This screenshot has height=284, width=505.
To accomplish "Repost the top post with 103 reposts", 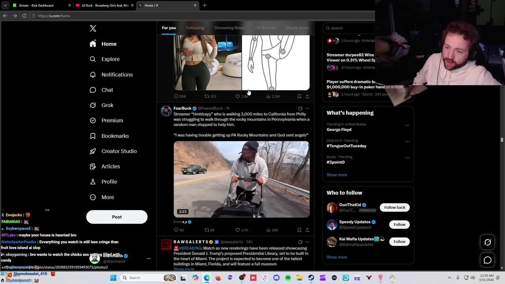I will [210, 96].
